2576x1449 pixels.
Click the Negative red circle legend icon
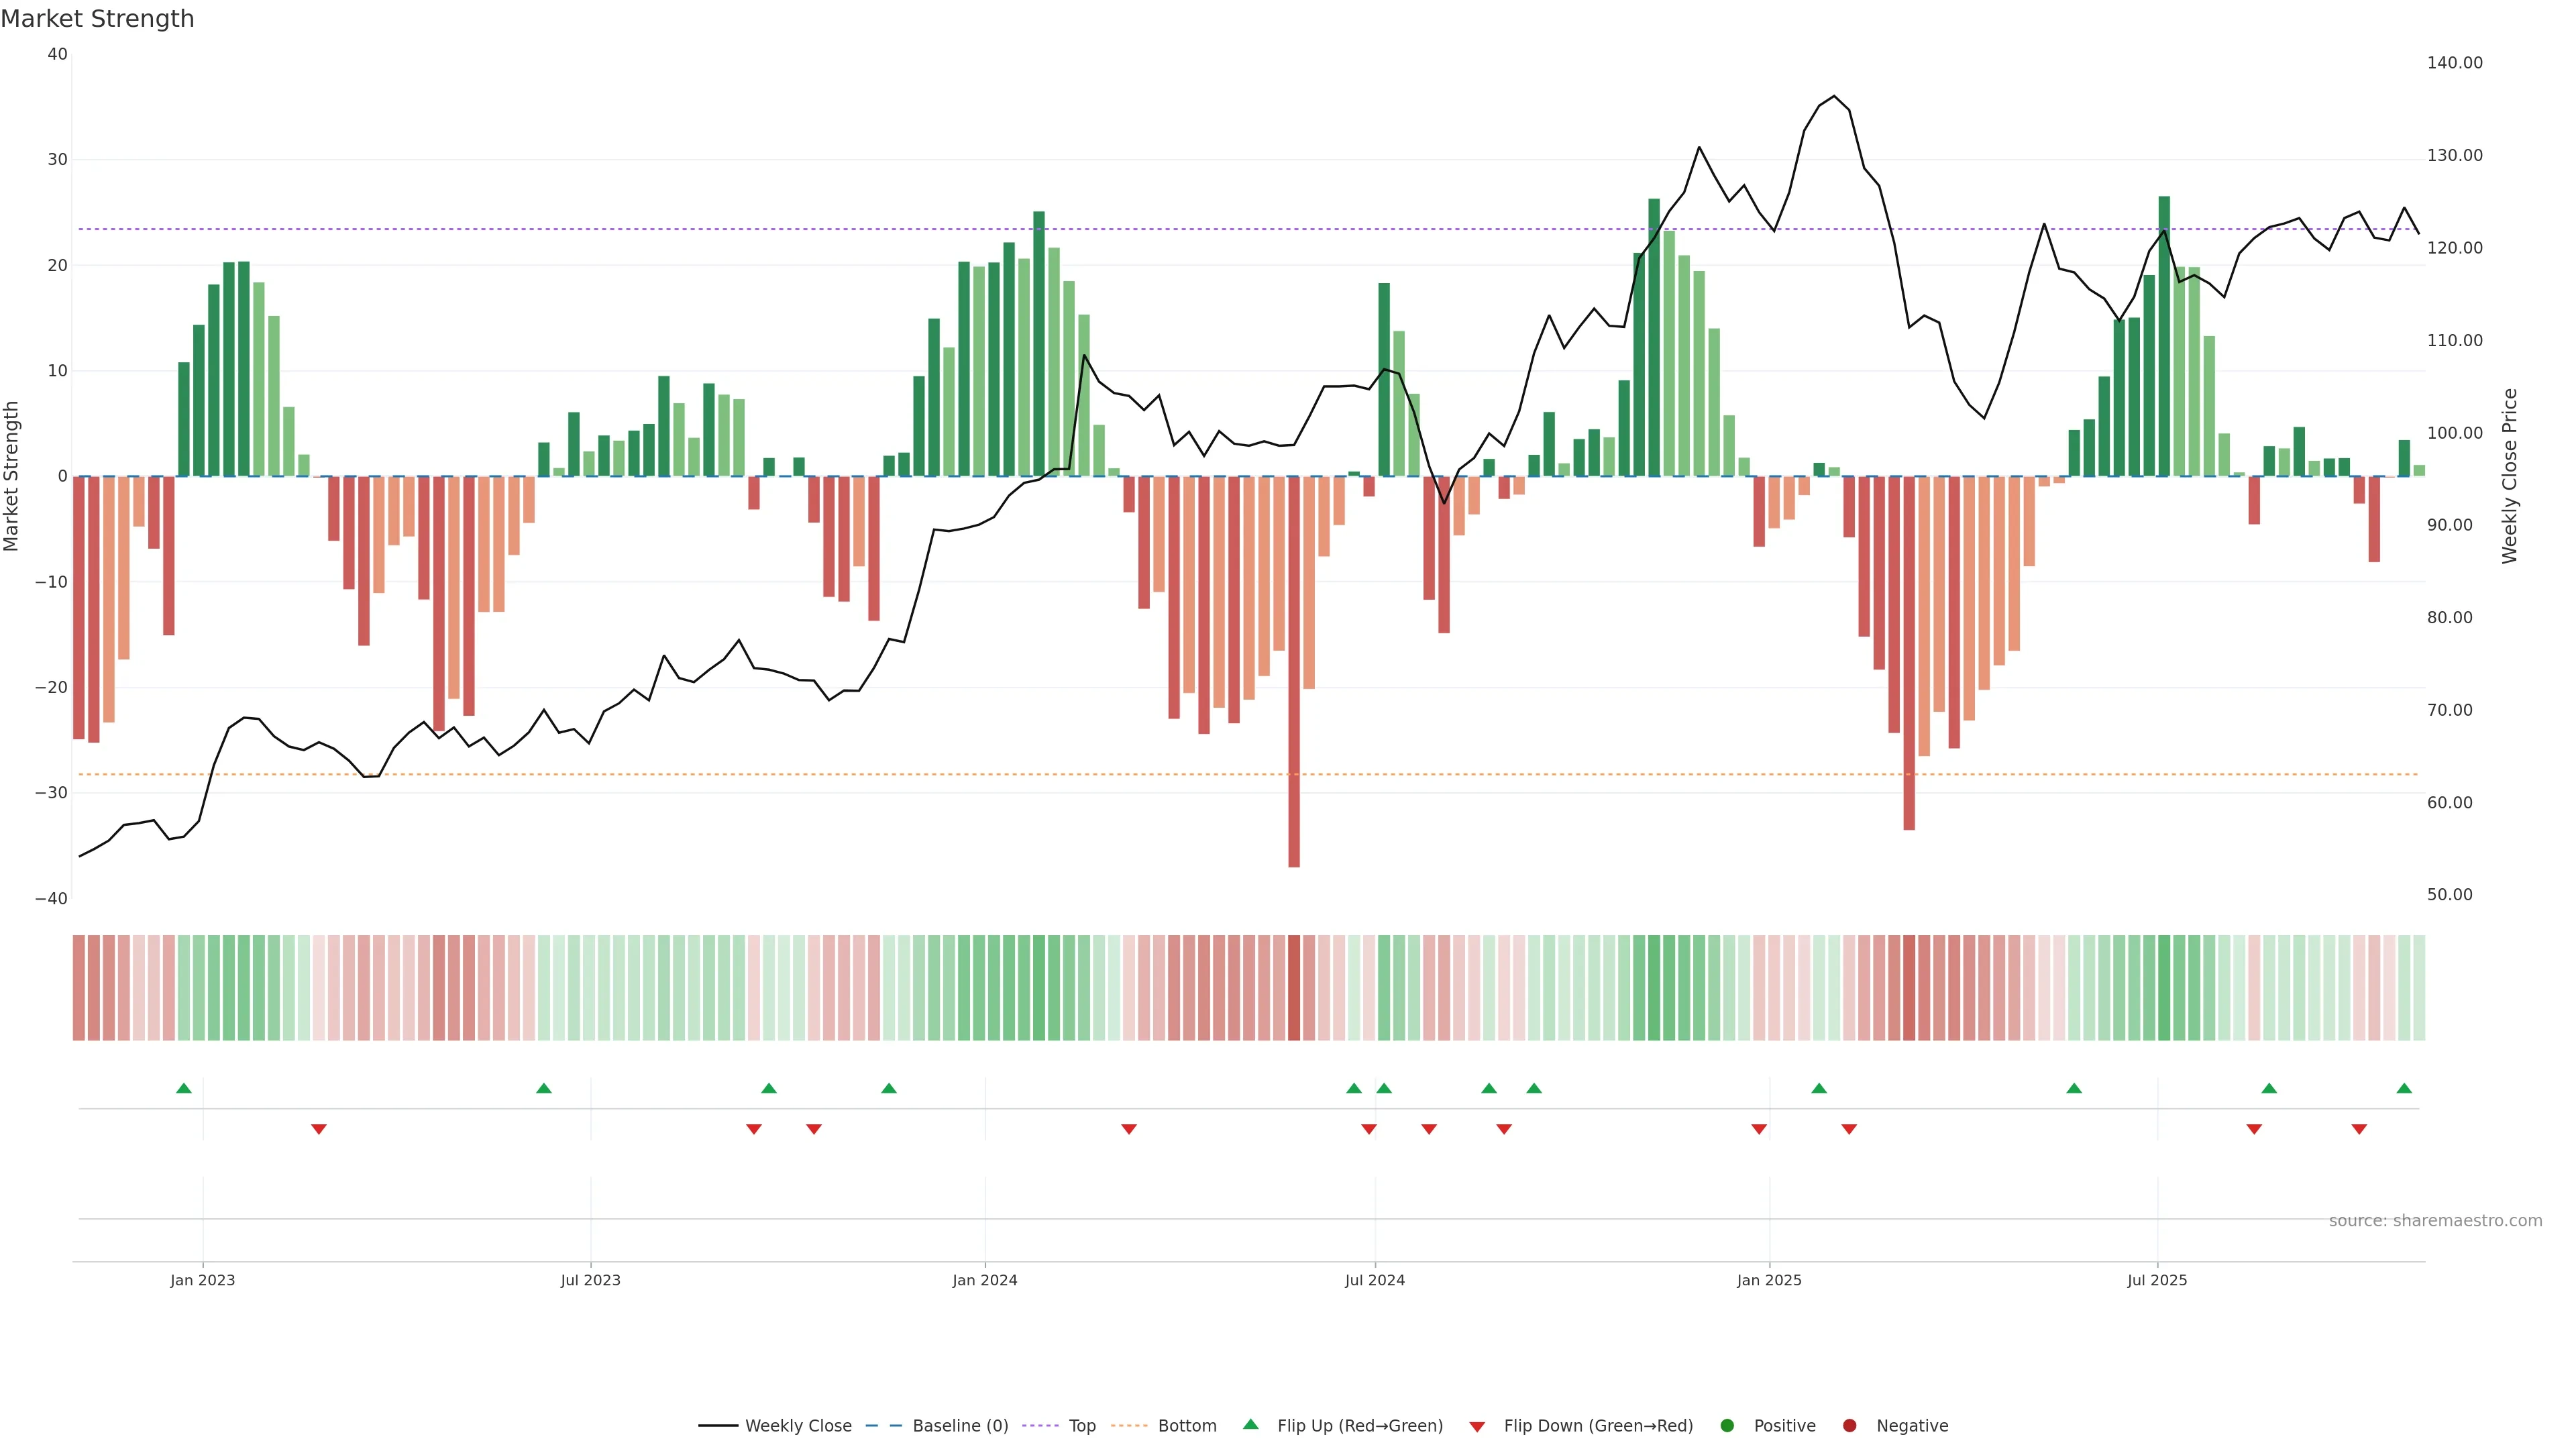[1849, 1426]
